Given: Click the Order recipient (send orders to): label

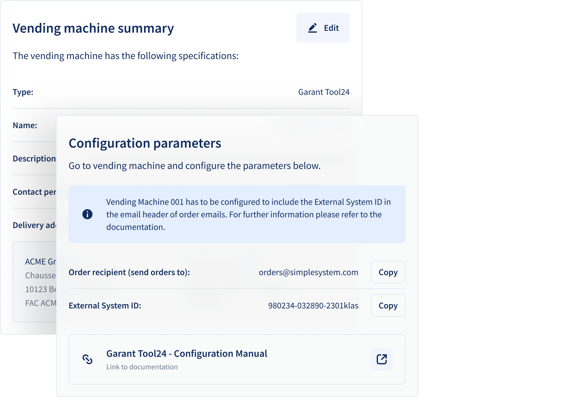Looking at the screenshot, I should click(x=129, y=272).
